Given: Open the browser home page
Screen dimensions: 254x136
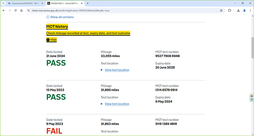Looking at the screenshot, I should [21, 11].
